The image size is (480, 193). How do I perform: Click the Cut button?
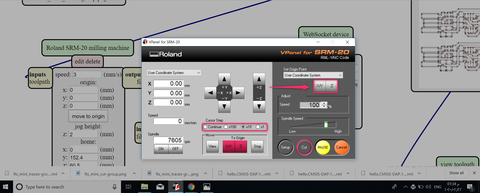pos(304,147)
